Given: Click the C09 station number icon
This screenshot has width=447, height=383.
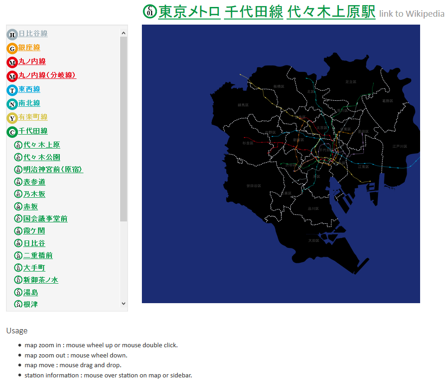Looking at the screenshot, I should coord(18,243).
